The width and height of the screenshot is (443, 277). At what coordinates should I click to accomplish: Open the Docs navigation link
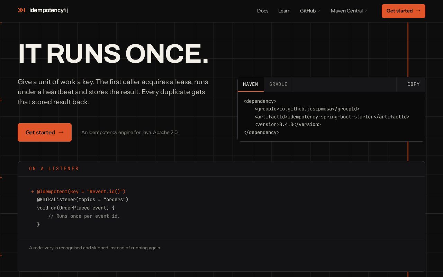coord(263,11)
